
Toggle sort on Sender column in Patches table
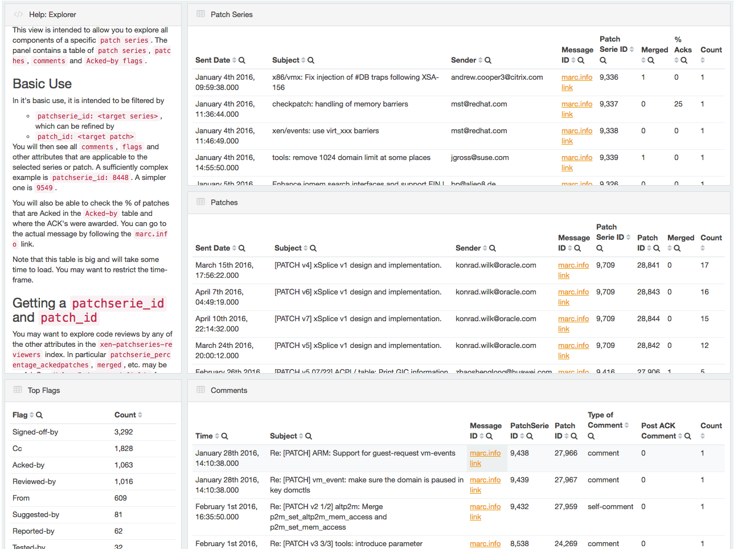[x=485, y=248]
